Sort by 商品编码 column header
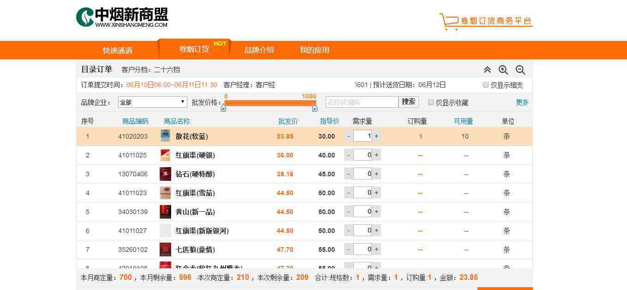The image size is (627, 290). 135,121
